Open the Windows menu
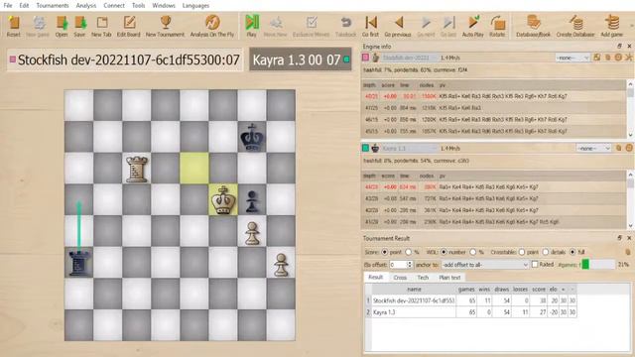The image size is (635, 357). (164, 6)
